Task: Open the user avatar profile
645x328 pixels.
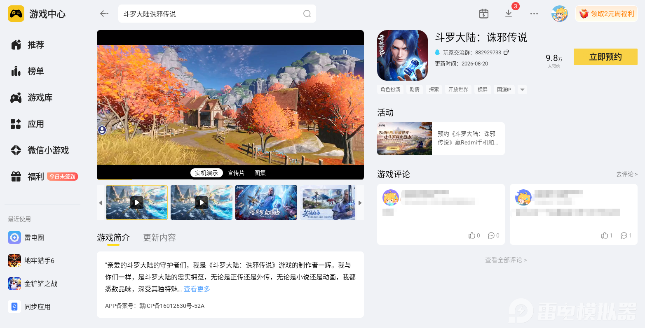Action: [560, 14]
